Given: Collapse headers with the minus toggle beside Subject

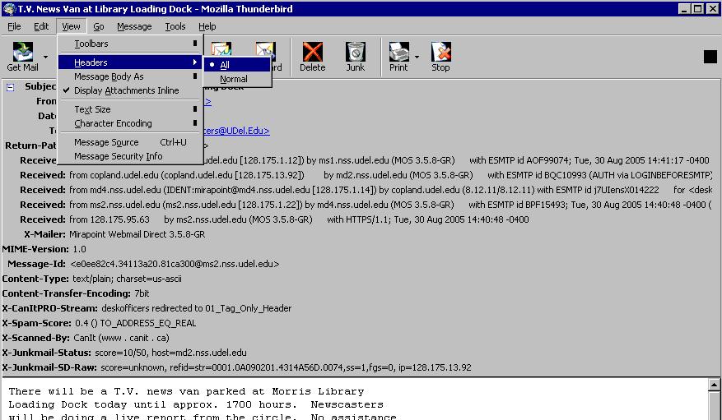Looking at the screenshot, I should point(10,87).
